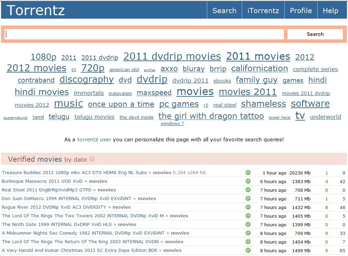This screenshot has height=256, width=348.
Task: Open the 'games' tag
Action: click(x=293, y=80)
